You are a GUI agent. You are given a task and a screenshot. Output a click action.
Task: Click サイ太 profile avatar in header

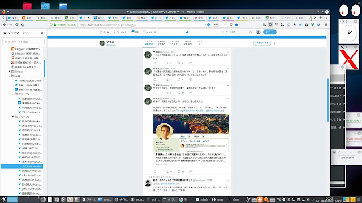[x=102, y=43]
